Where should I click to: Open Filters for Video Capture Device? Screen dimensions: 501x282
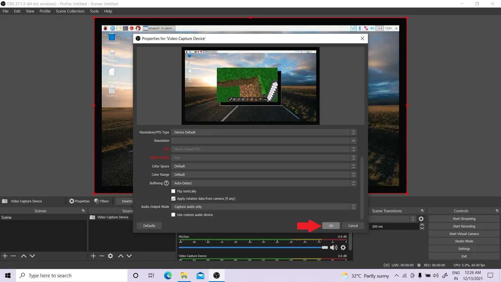(102, 201)
